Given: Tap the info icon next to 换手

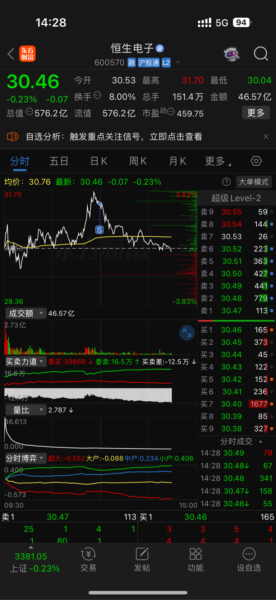Looking at the screenshot, I should [97, 96].
